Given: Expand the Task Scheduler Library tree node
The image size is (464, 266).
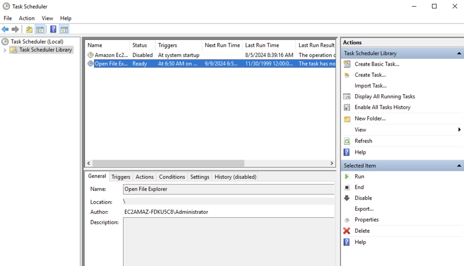Looking at the screenshot, I should point(5,50).
